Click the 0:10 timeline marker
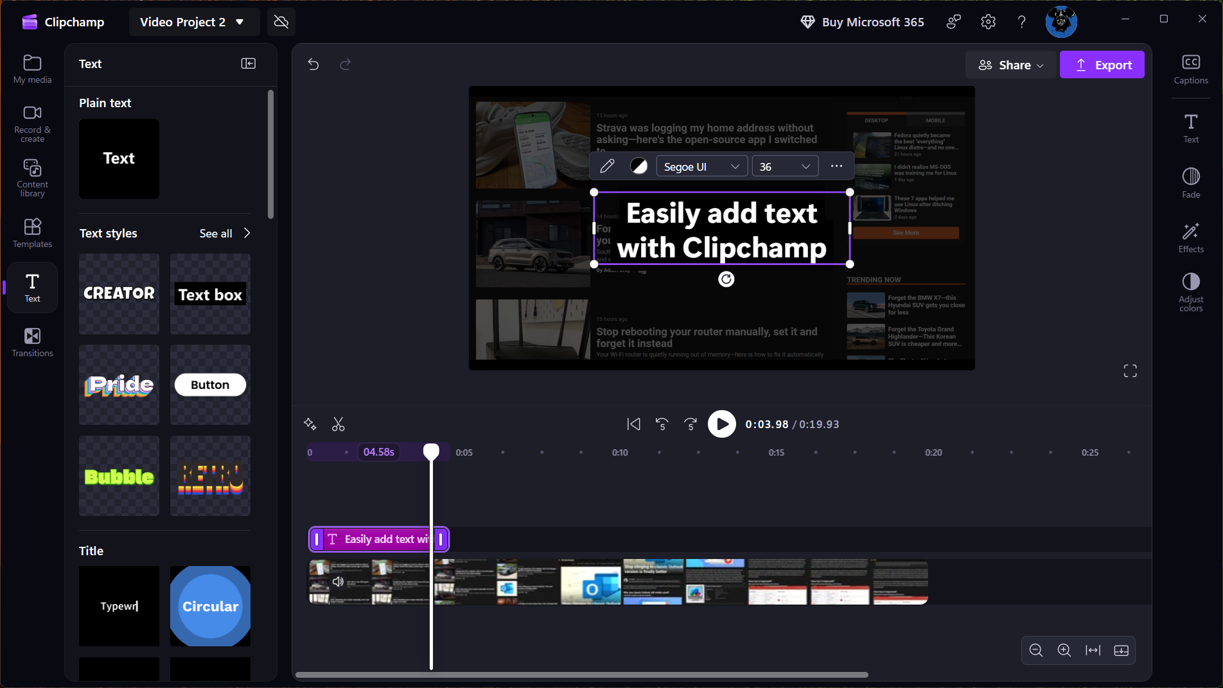 [x=620, y=452]
